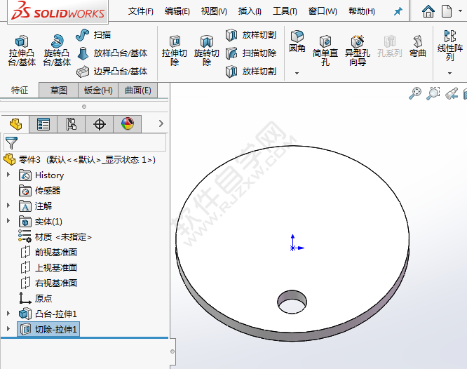Select 右视基准面 right plane
The image size is (467, 369).
(48, 283)
